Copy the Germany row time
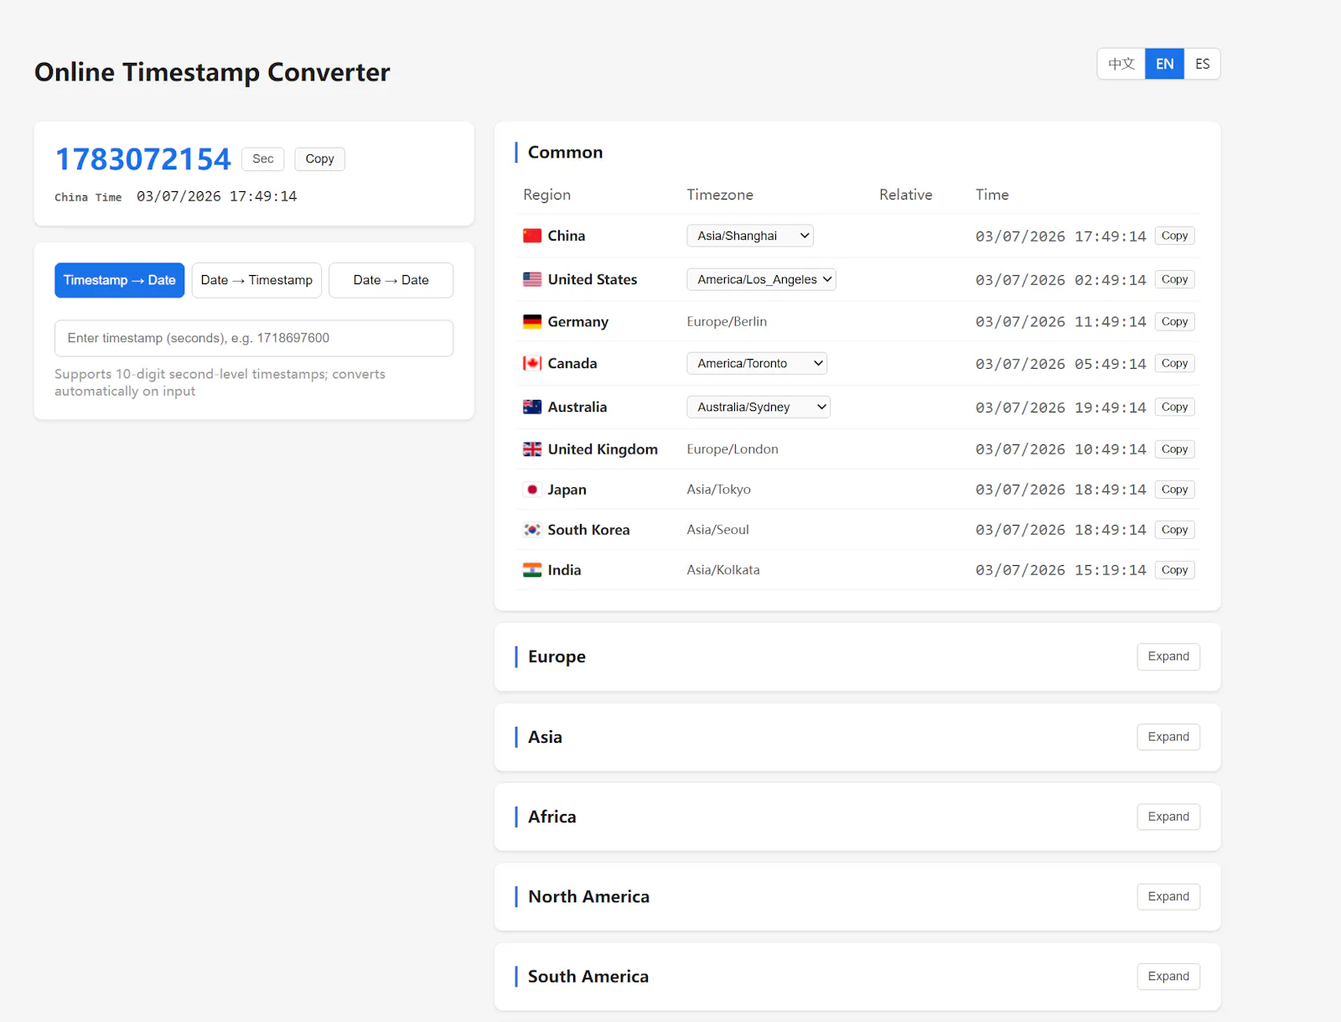The width and height of the screenshot is (1341, 1022). pos(1174,321)
